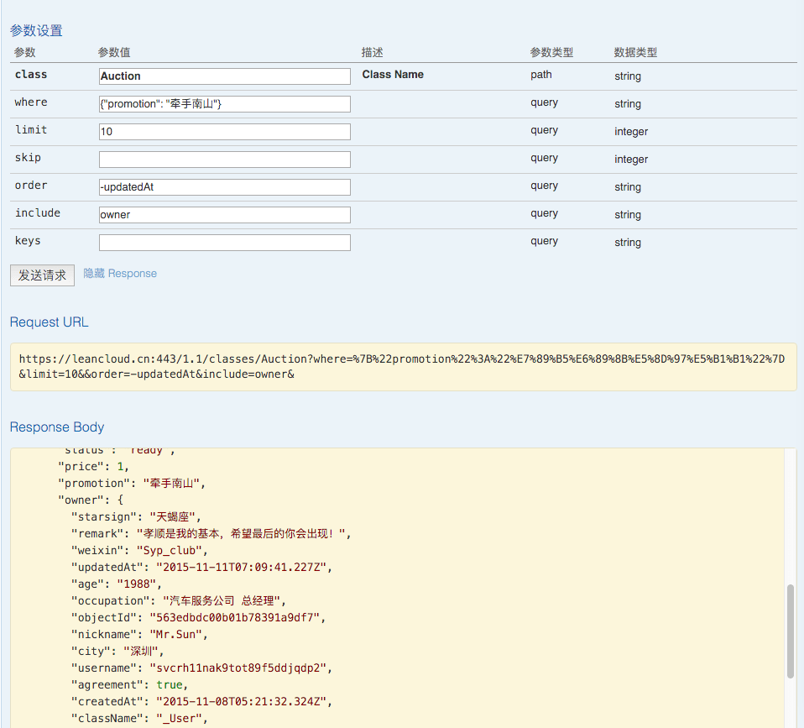
Task: Click the where parameter input field
Action: pos(225,103)
